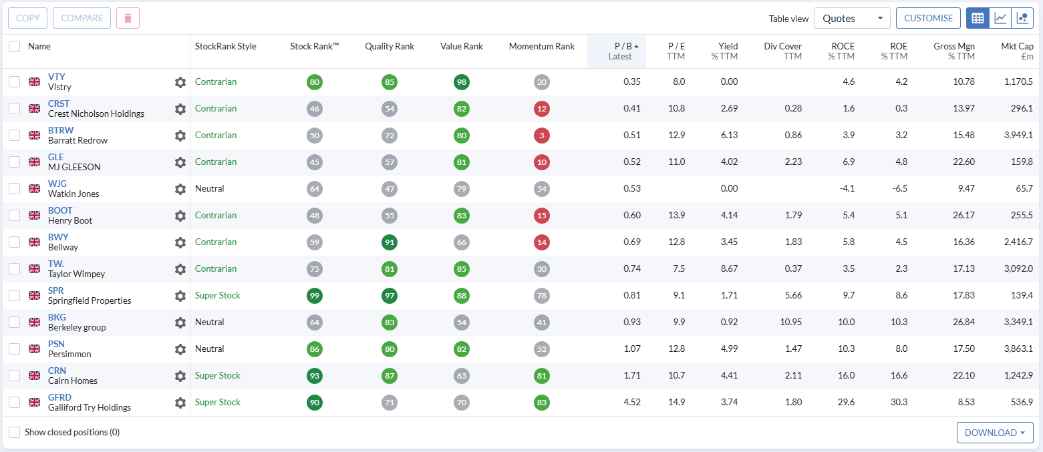The image size is (1043, 452).
Task: Open settings gear for Barratt Redrow
Action: 180,136
